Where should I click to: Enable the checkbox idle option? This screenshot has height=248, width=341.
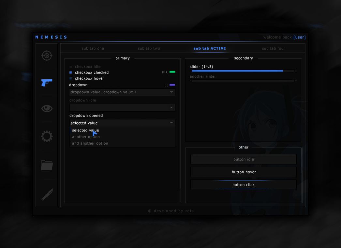pyautogui.click(x=71, y=67)
